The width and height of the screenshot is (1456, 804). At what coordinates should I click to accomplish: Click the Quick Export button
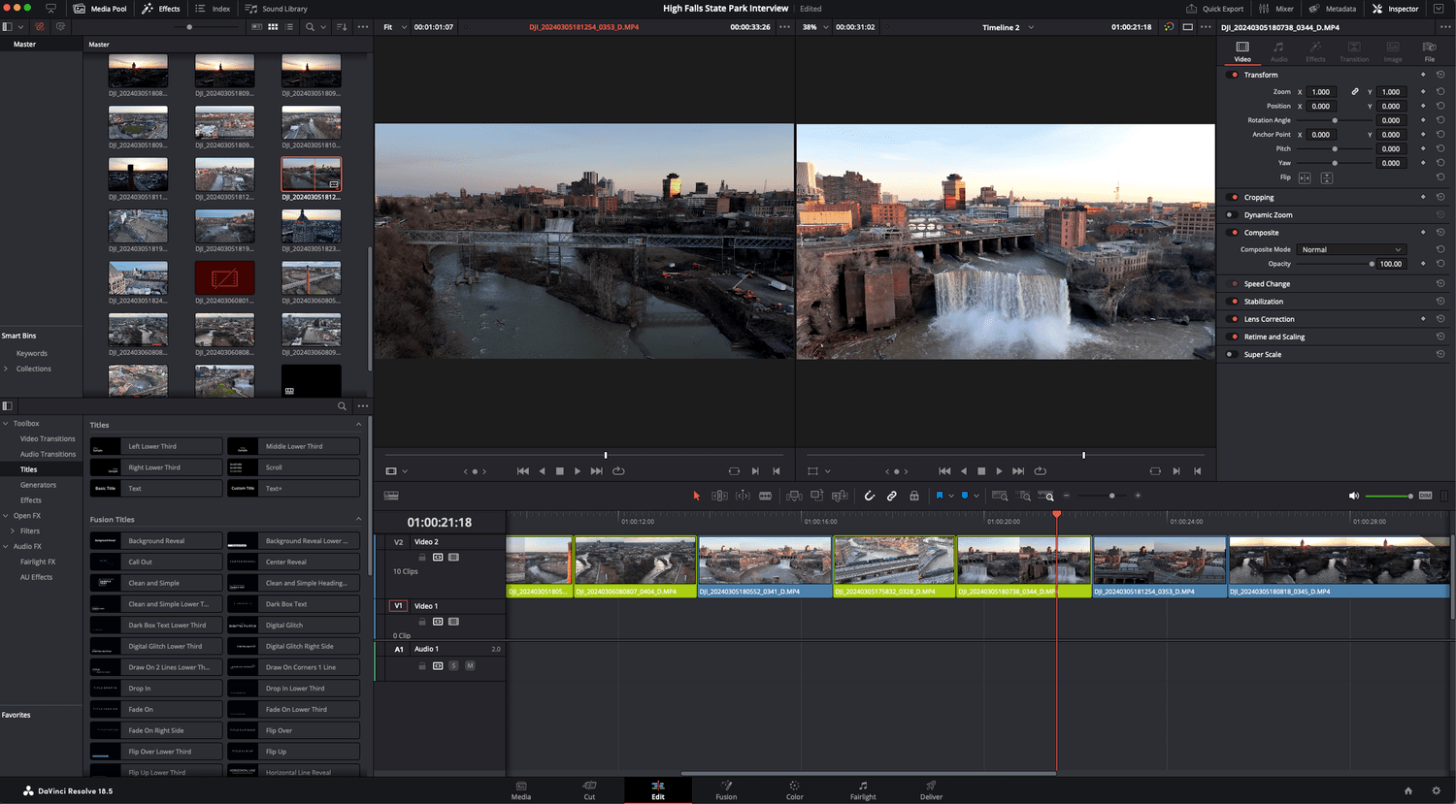(x=1214, y=9)
